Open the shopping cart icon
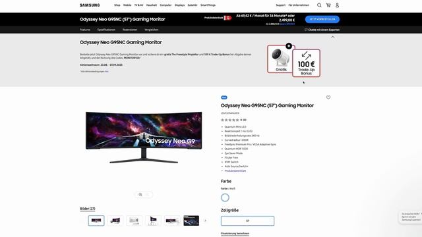This screenshot has height=237, width=422. pos(328,5)
